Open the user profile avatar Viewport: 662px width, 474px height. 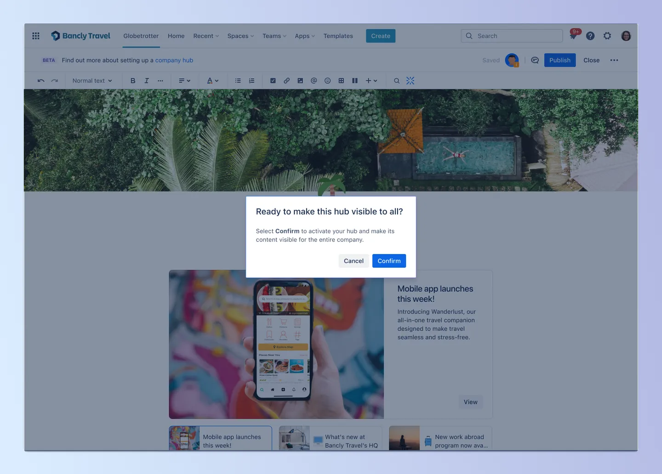[x=626, y=36]
